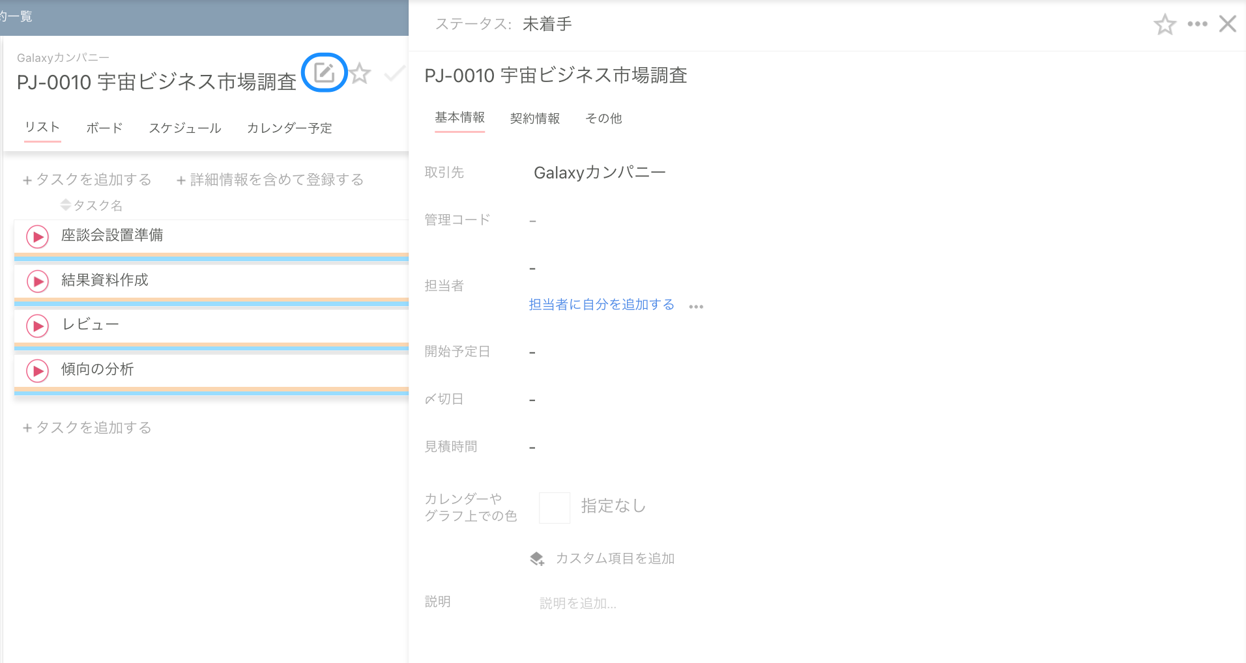
Task: Click the layered custom field icon before カスタム項目を追加
Action: tap(536, 558)
